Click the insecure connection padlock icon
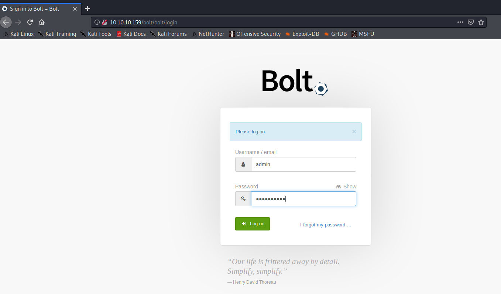 point(104,22)
